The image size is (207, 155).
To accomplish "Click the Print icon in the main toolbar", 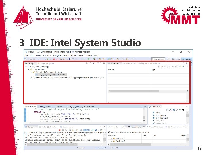I will pos(39,59).
